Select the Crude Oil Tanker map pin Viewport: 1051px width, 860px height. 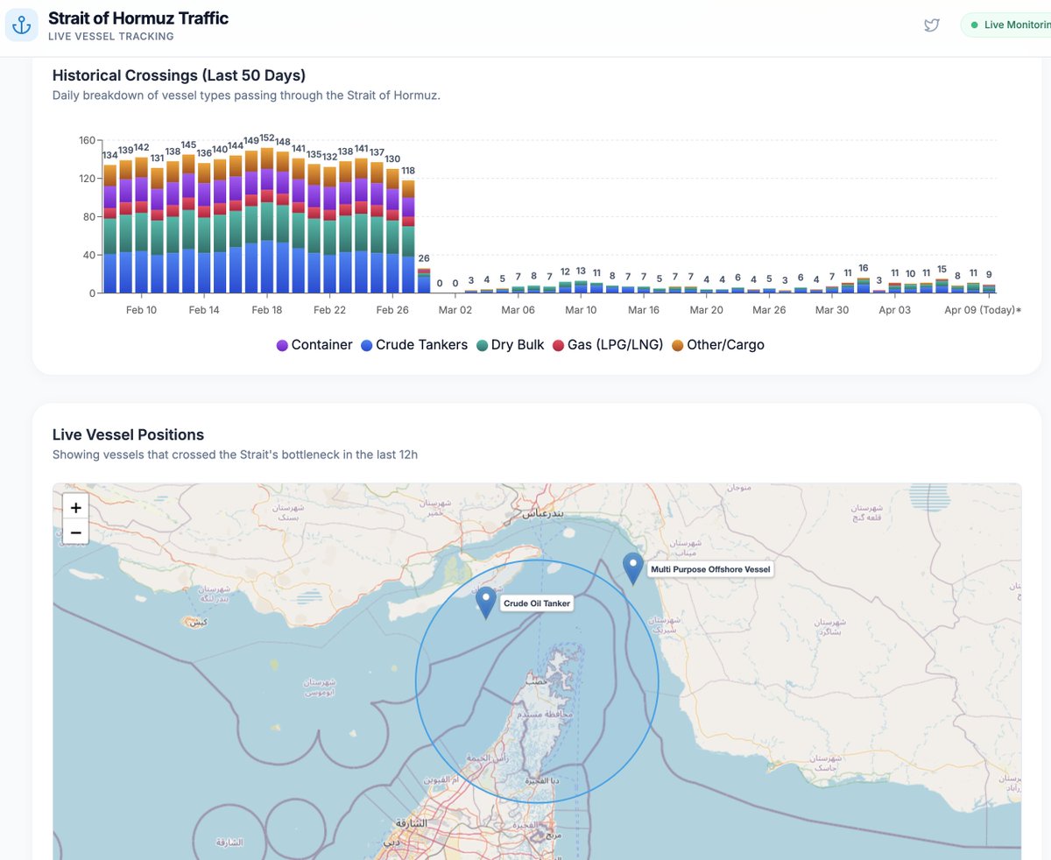[485, 601]
